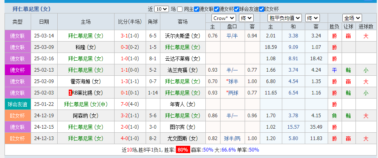
Task: Click the 角球 column header
Action: coord(153,22)
